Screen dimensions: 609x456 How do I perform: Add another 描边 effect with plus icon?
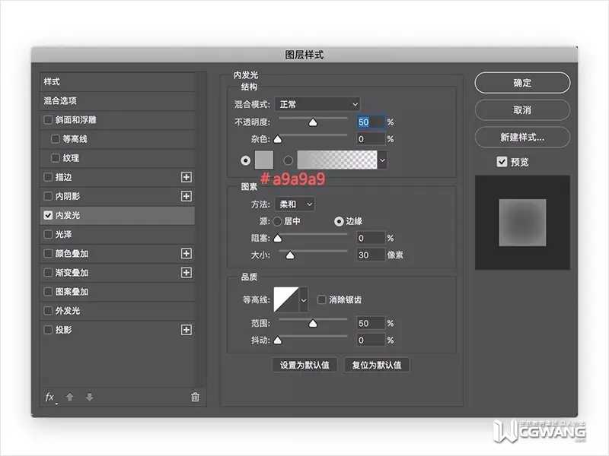click(187, 177)
